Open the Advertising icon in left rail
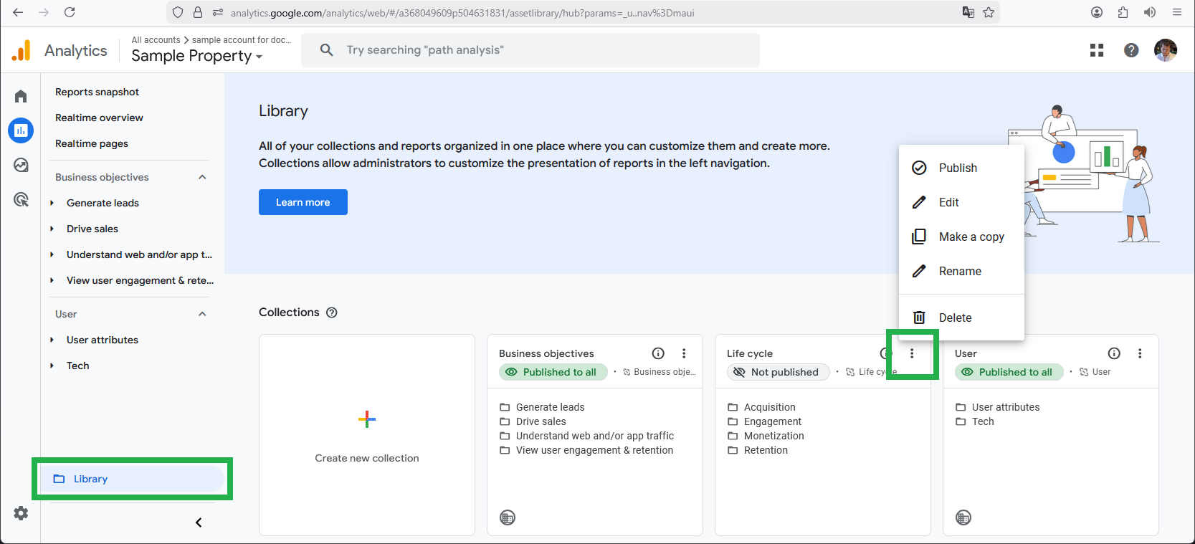The image size is (1195, 544). (x=21, y=200)
